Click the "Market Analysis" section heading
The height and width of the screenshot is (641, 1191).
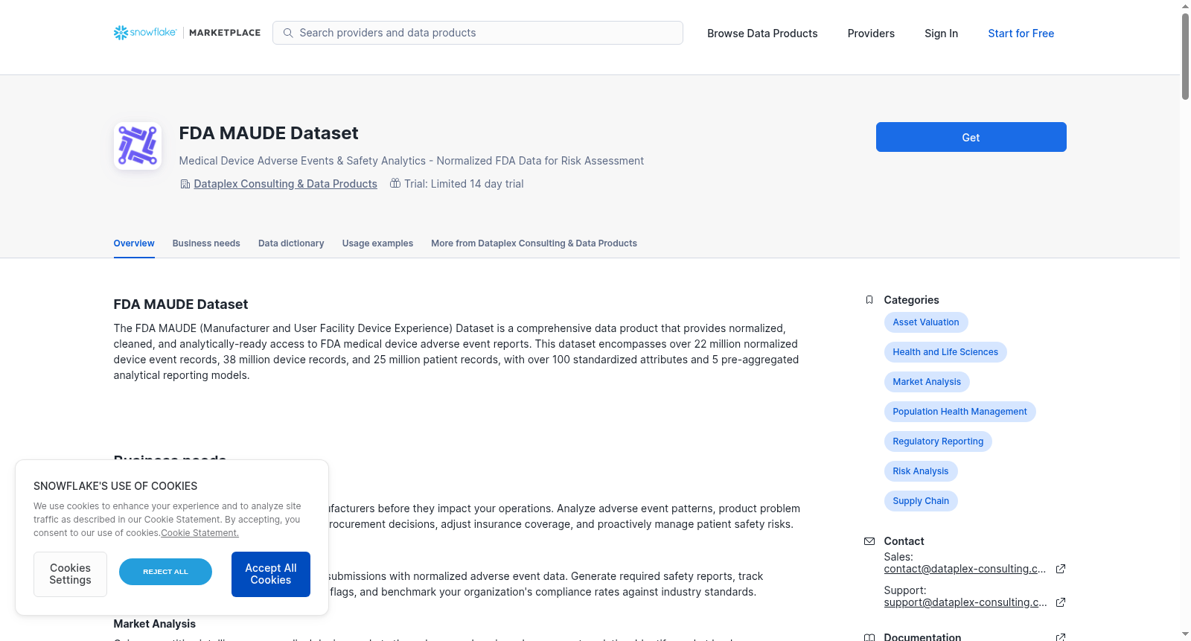click(155, 624)
